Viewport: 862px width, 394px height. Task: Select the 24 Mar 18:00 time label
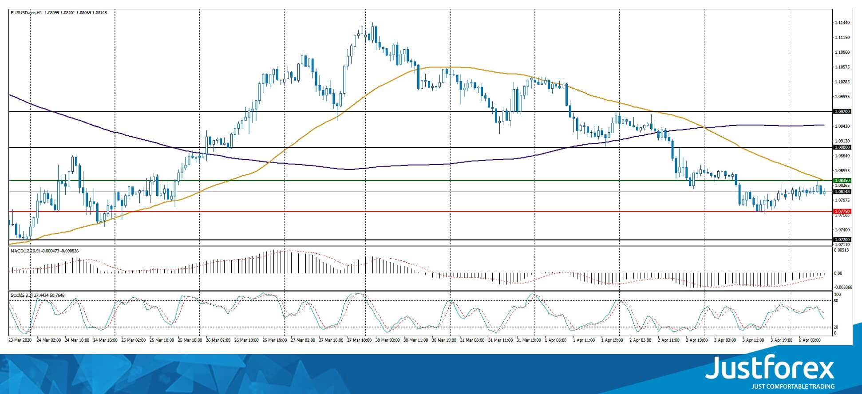pos(105,340)
